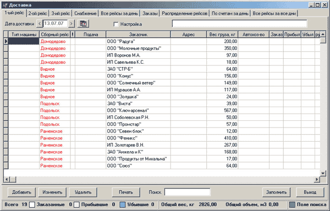Click the Вес груза, кг column header
330x211 pixels.
222,34
